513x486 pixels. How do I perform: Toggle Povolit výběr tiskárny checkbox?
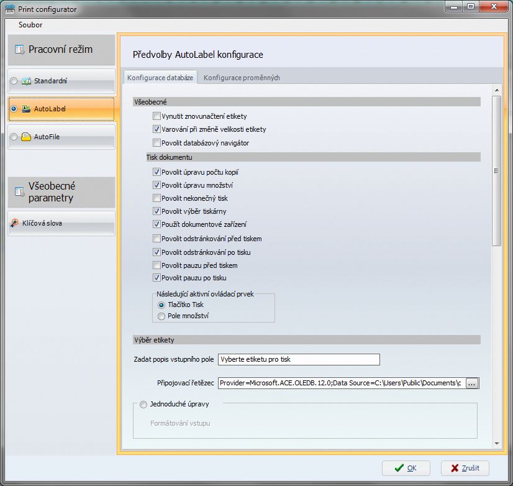(x=157, y=211)
